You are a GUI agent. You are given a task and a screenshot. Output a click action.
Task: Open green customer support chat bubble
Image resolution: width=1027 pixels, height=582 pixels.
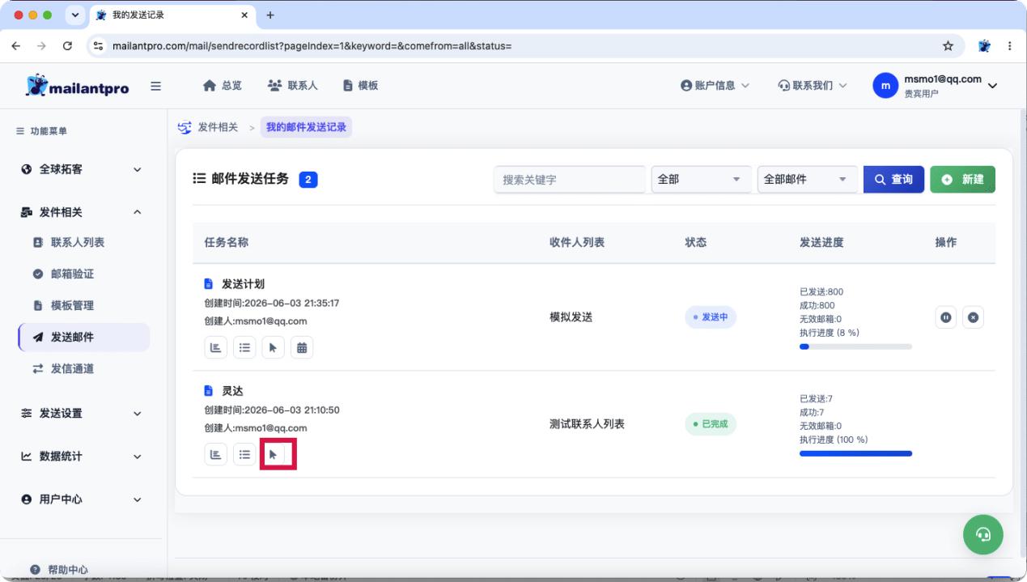point(983,533)
